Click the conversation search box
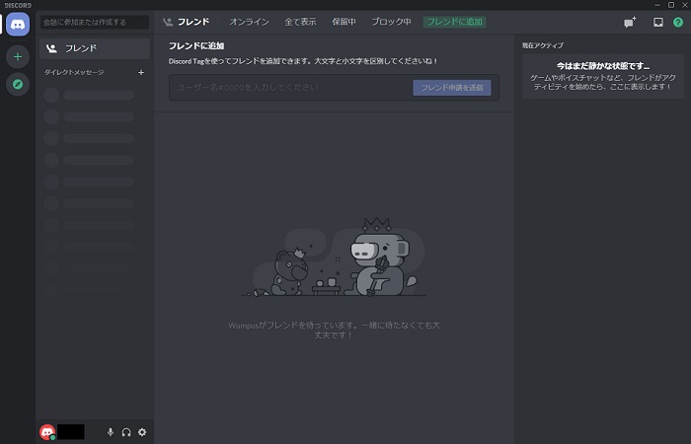Viewport: 691px width, 444px height. [x=95, y=22]
